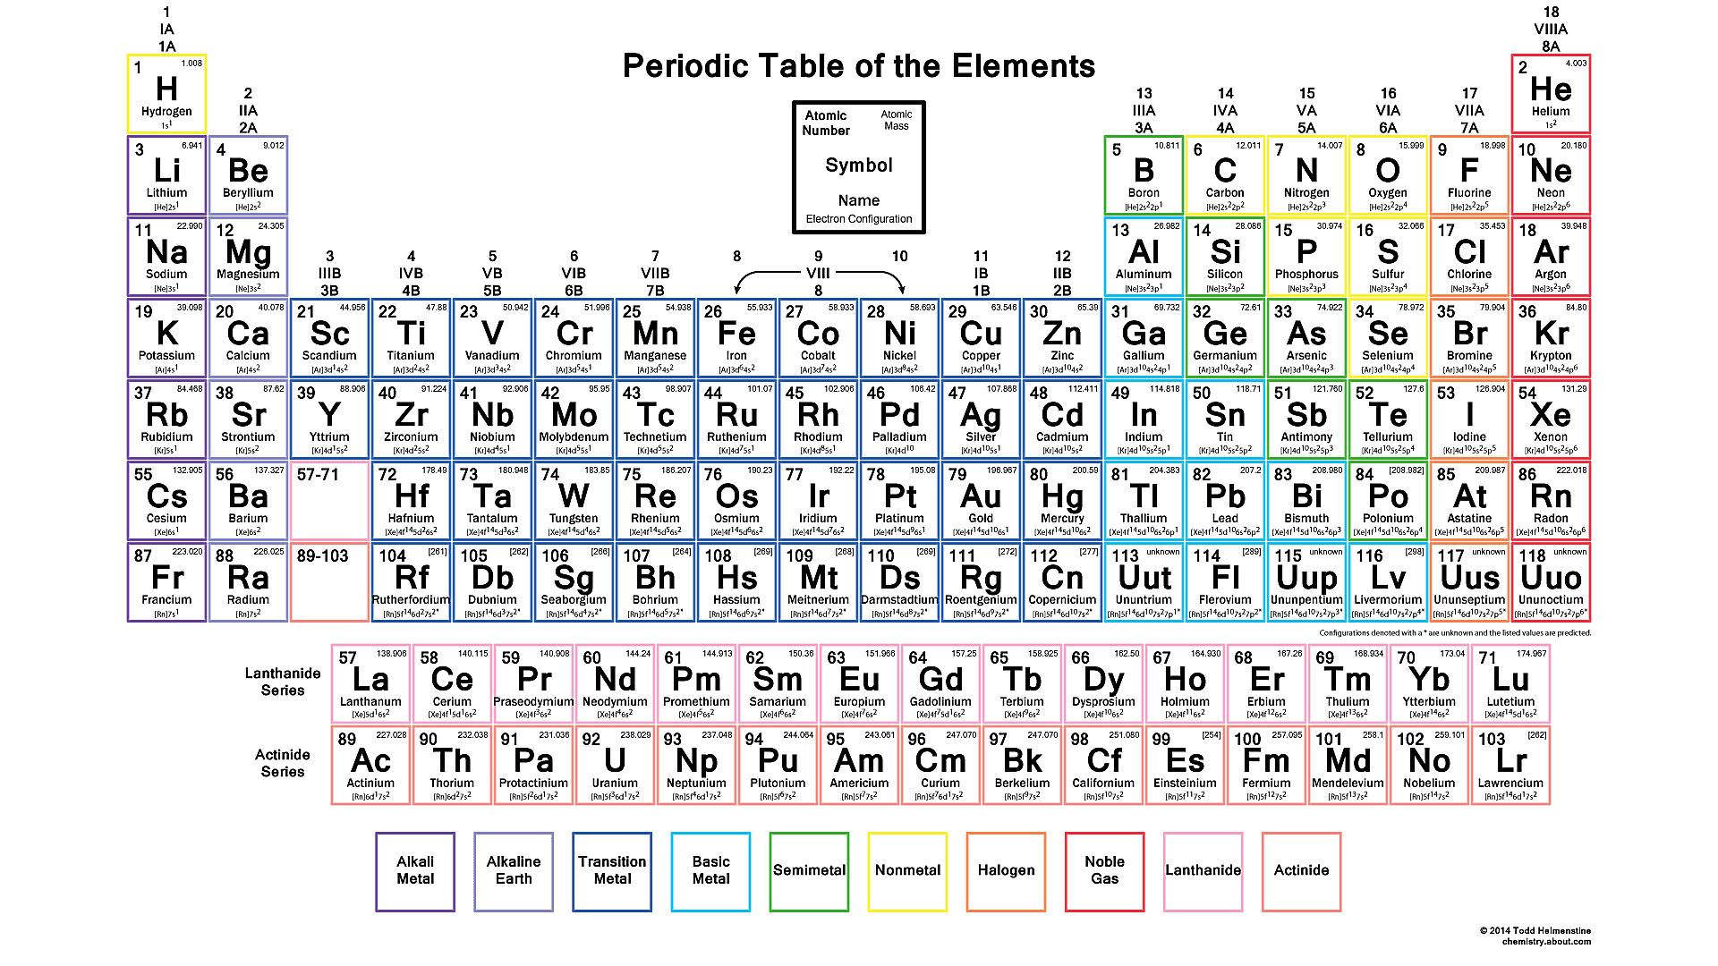Click the Noble Gas legend box

pyautogui.click(x=1104, y=872)
